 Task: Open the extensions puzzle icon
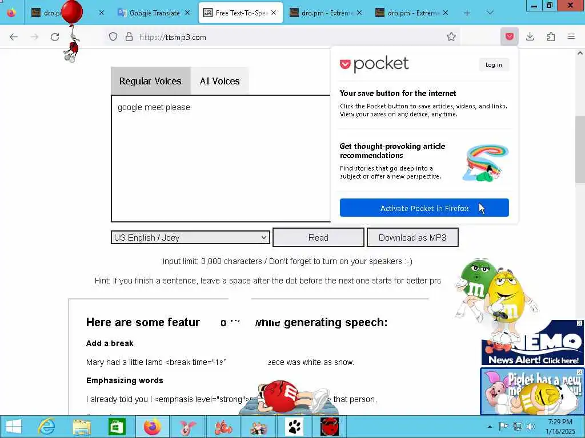[551, 36]
